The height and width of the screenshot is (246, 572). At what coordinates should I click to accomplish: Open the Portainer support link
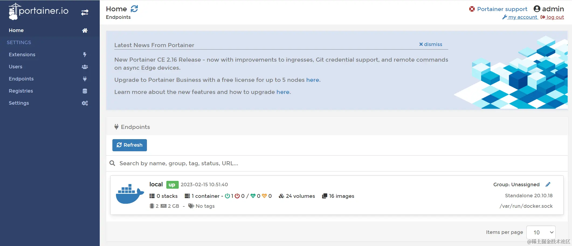tap(502, 9)
